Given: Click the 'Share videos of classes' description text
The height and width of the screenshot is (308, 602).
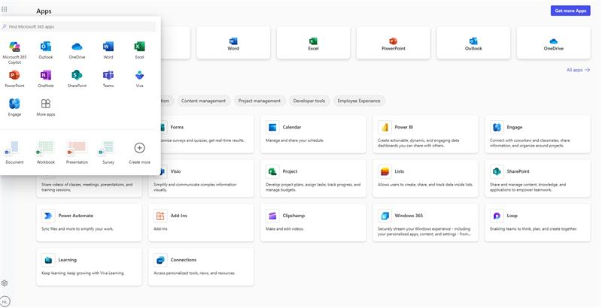Looking at the screenshot, I should (87, 187).
